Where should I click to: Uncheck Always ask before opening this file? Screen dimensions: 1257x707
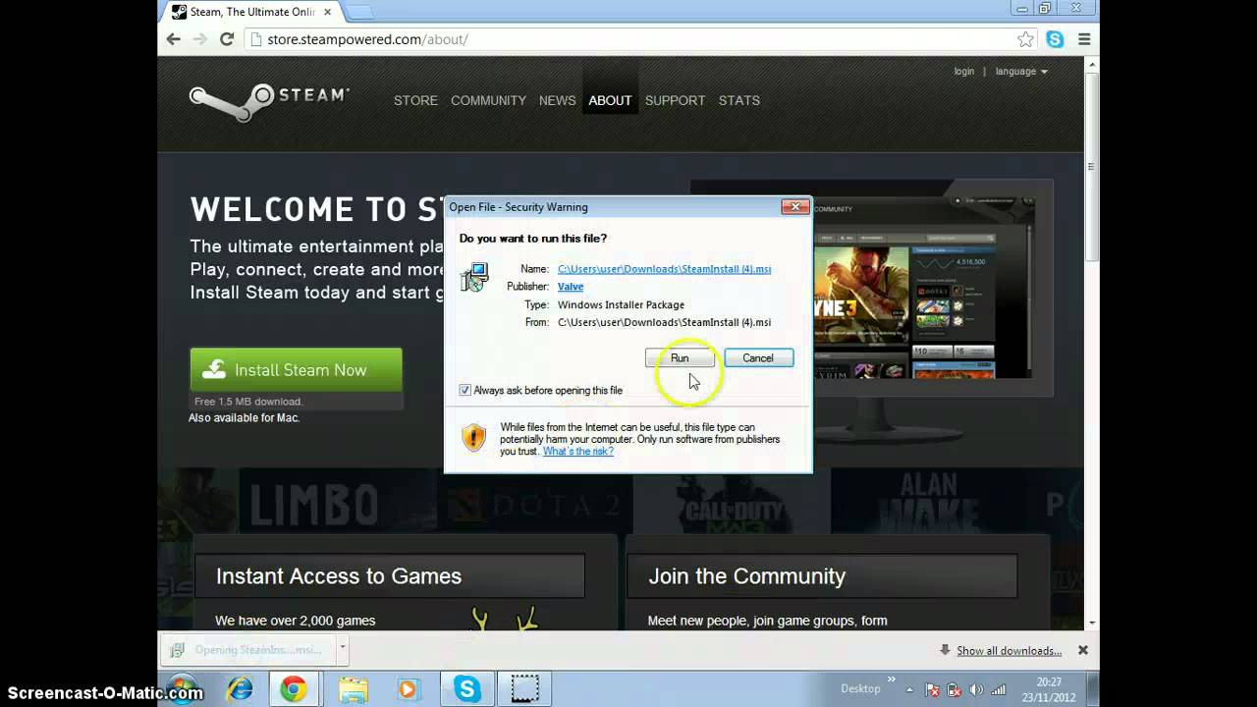point(465,390)
